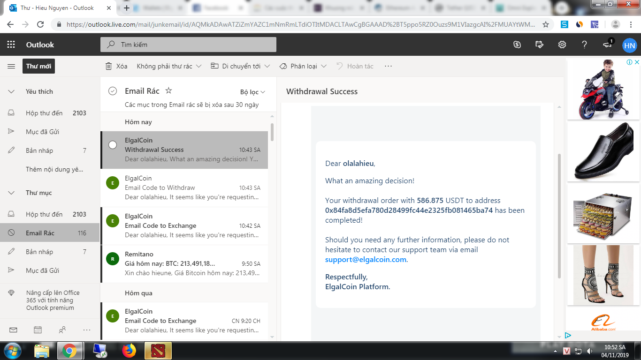Open the Chrome profile icon
The width and height of the screenshot is (641, 360).
(616, 24)
